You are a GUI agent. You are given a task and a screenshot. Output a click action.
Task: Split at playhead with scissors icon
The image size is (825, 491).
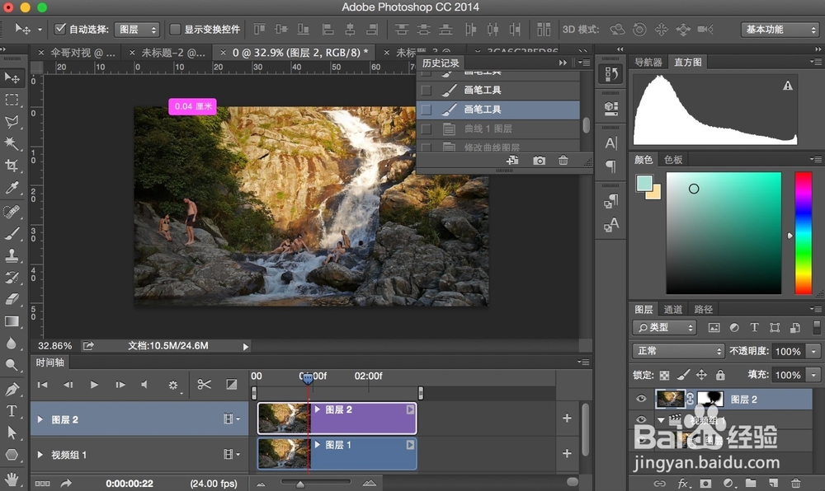tap(204, 385)
